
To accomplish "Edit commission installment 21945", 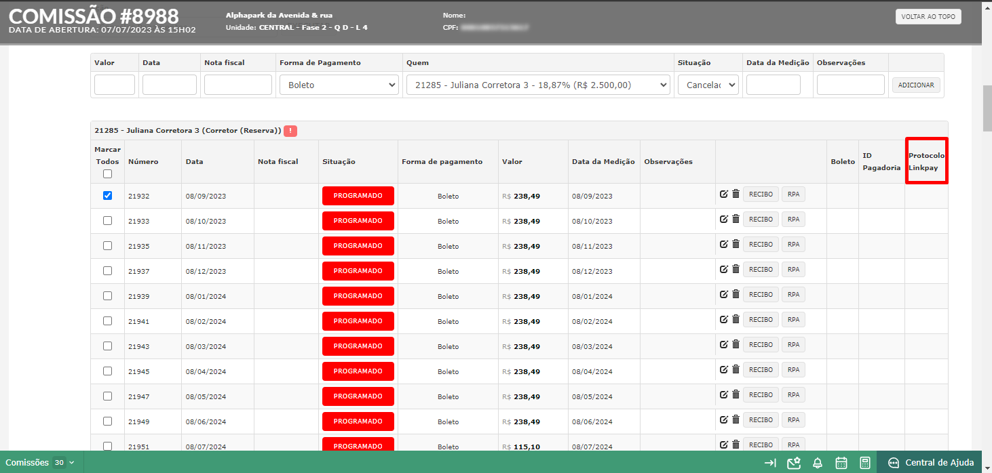I will pyautogui.click(x=724, y=370).
